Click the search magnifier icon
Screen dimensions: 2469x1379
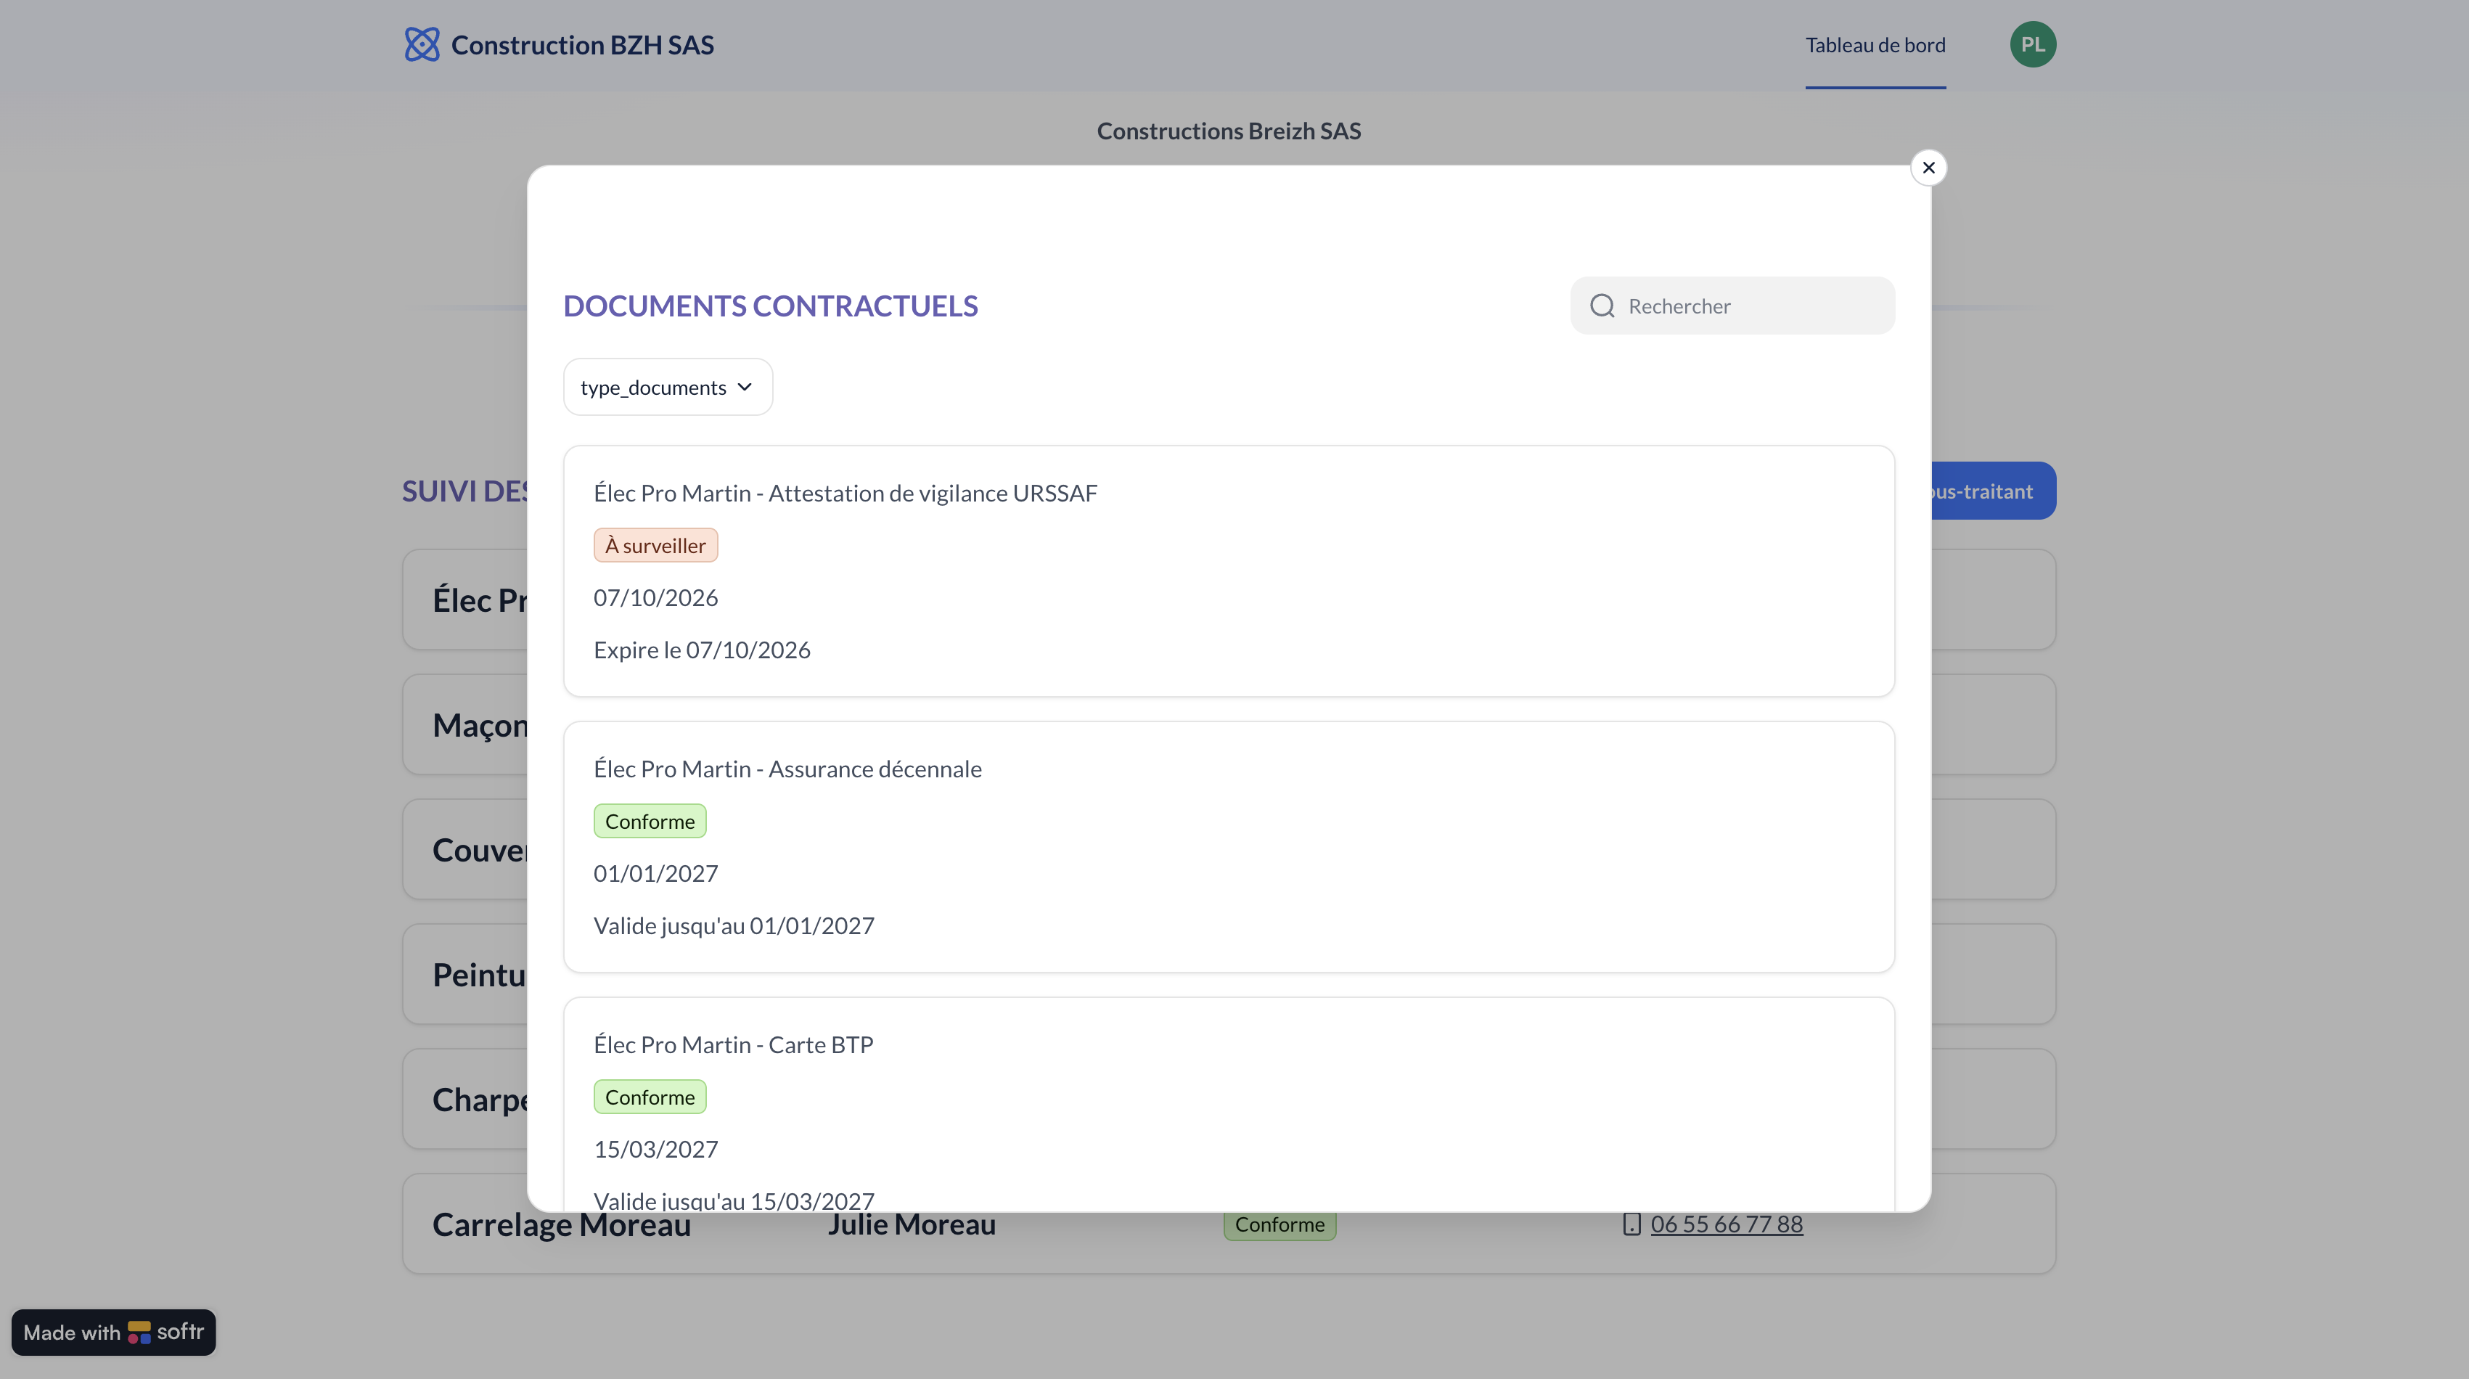point(1602,306)
